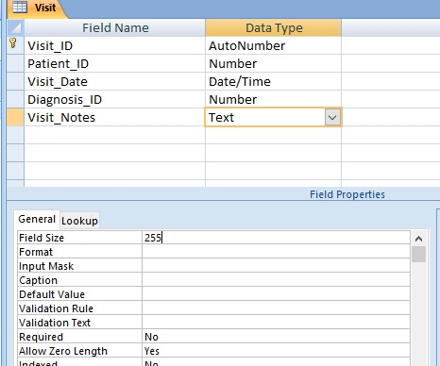The height and width of the screenshot is (366, 440).
Task: Click the Field Name column header
Action: coord(115,28)
